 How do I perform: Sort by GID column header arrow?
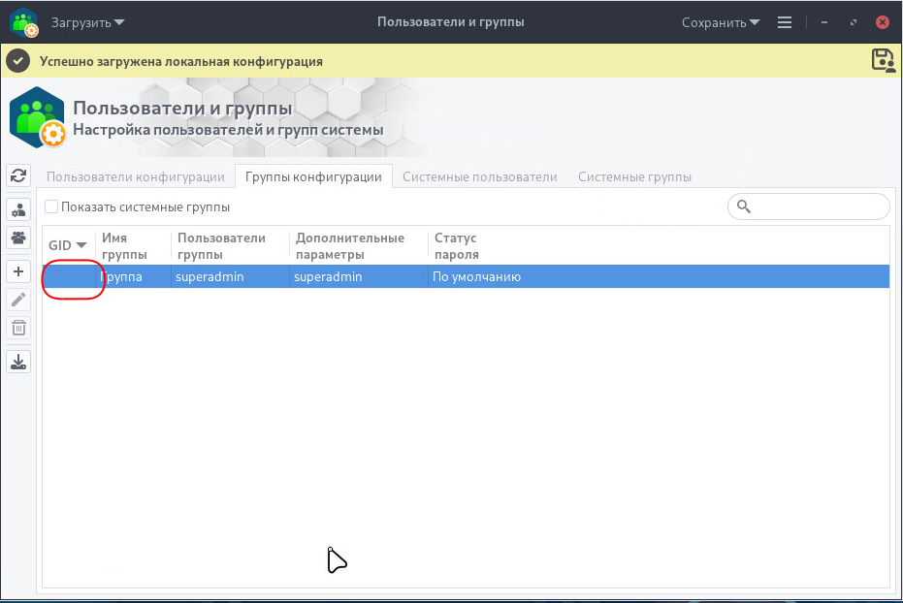(81, 245)
